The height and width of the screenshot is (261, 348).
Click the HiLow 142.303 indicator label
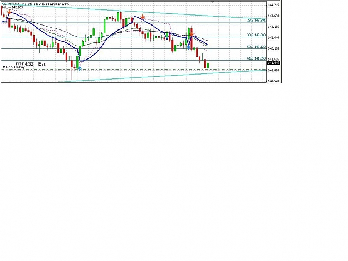[12, 7]
